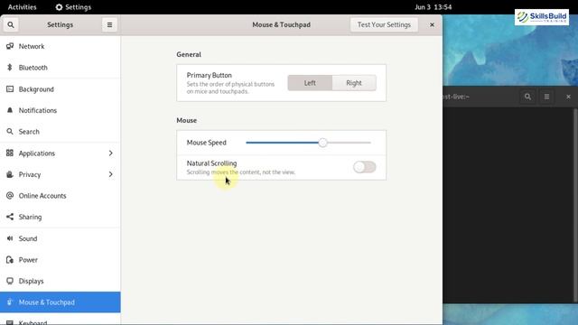Click the Privacy hand icon
578x325 pixels.
pos(10,174)
